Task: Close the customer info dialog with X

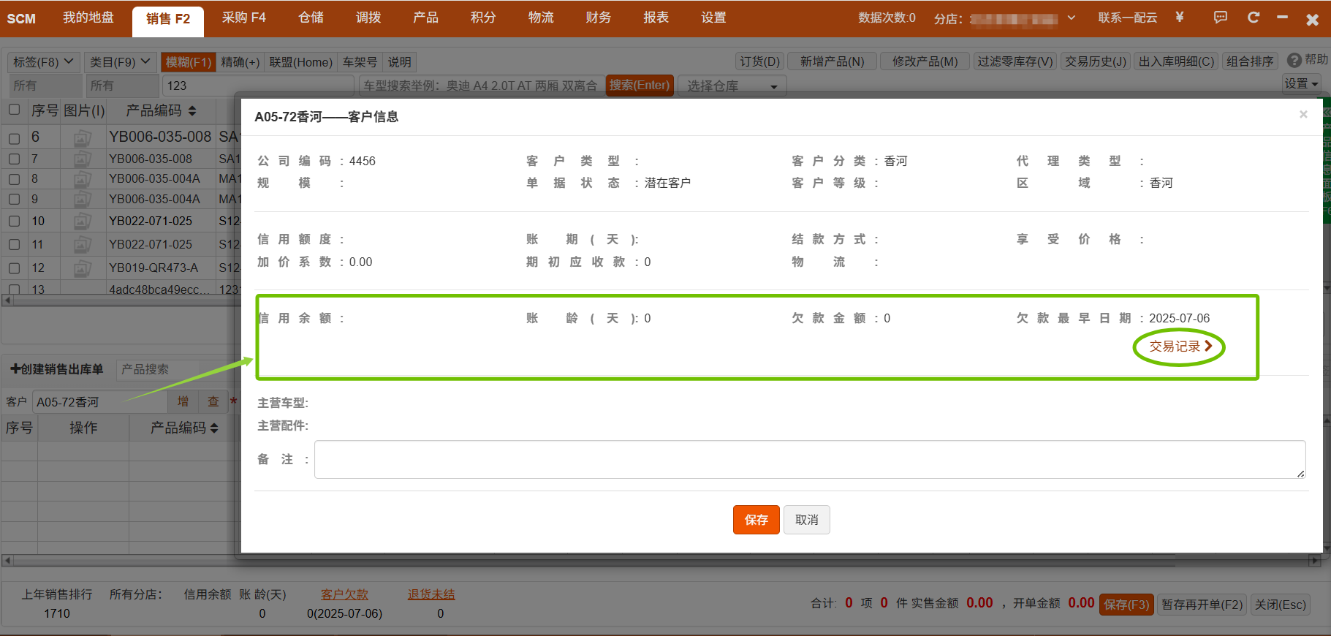Action: [x=1303, y=114]
